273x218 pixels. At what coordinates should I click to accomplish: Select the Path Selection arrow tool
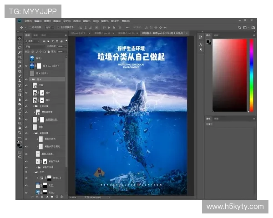coord(20,119)
